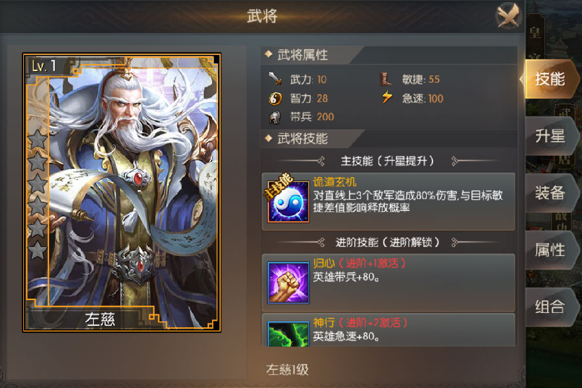The height and width of the screenshot is (388, 582).
Task: Click the 诡道玄机 yin-yang skill icon
Action: point(288,201)
